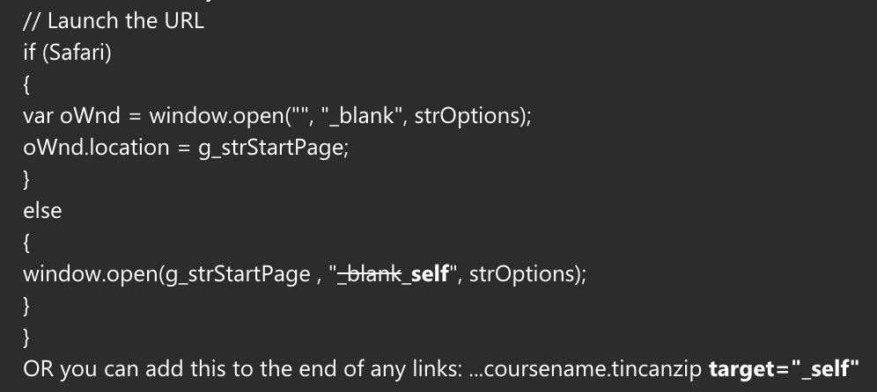Click the bold "_self" in window.open call

[x=426, y=274]
